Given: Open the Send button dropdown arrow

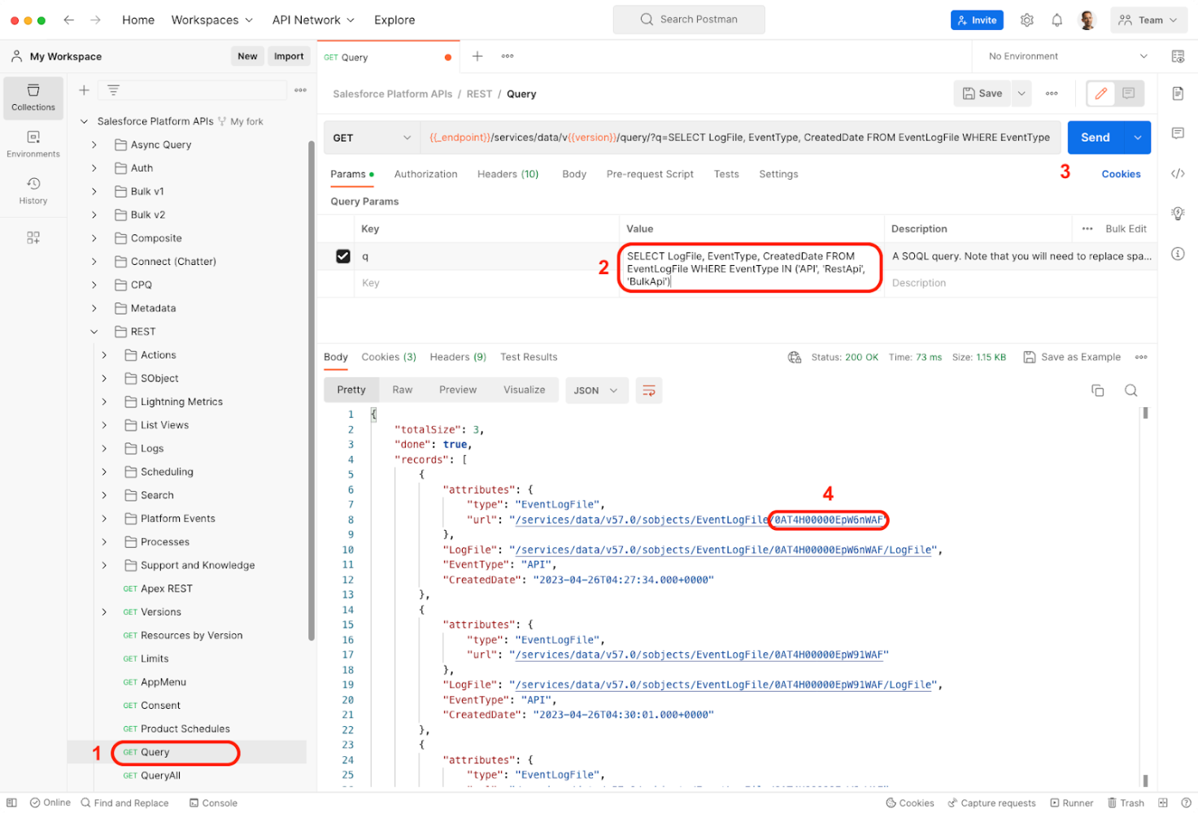Looking at the screenshot, I should (1137, 137).
